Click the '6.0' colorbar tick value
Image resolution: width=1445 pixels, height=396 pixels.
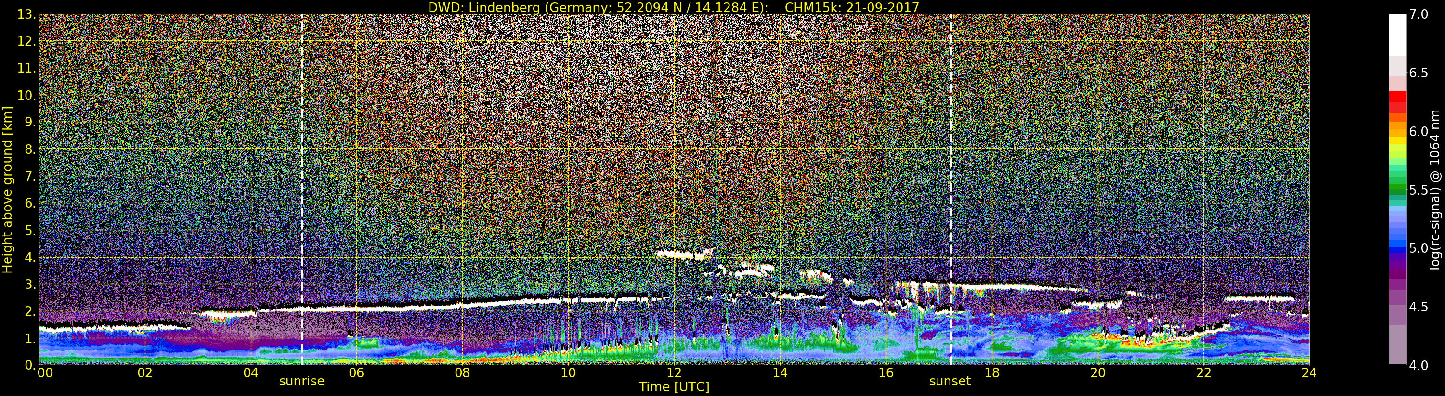(1419, 131)
